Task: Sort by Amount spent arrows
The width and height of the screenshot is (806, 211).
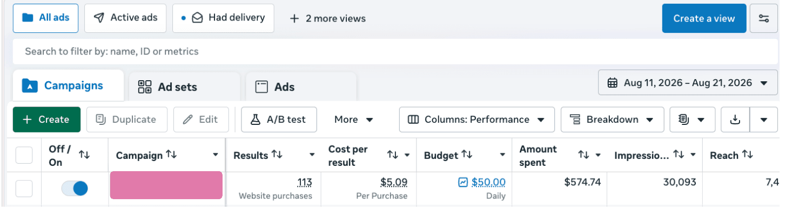Action: 583,155
